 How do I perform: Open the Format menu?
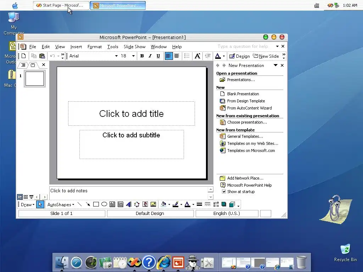pyautogui.click(x=94, y=47)
